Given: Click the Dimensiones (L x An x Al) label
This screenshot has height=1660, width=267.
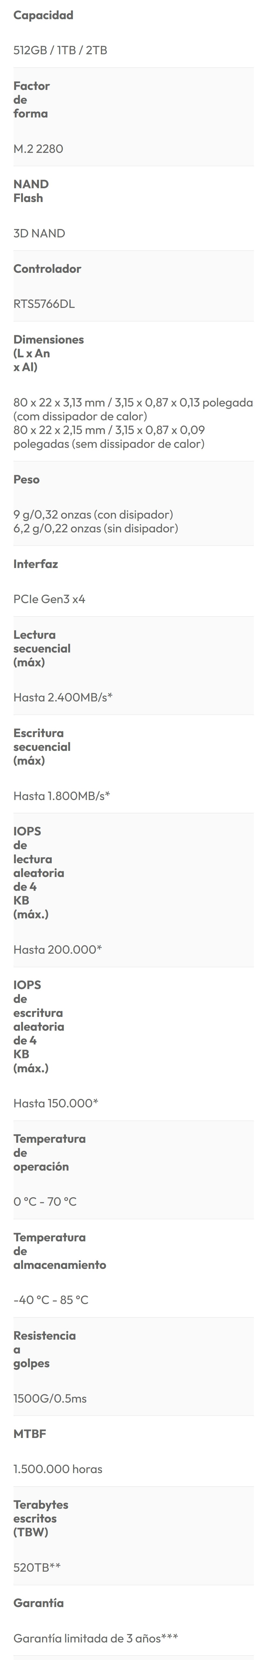Looking at the screenshot, I should coord(48,353).
